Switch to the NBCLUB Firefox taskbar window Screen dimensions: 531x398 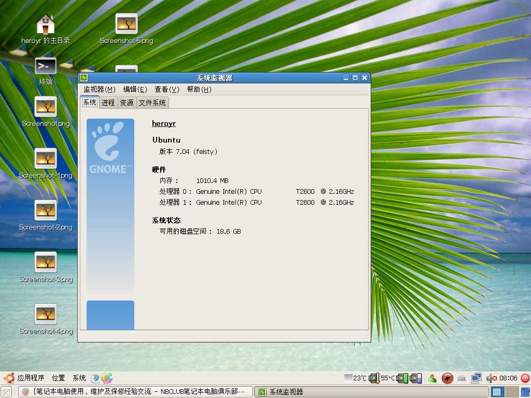tap(136, 392)
